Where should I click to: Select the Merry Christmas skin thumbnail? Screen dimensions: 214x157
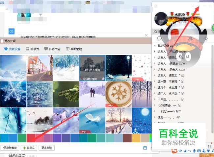click(40, 94)
